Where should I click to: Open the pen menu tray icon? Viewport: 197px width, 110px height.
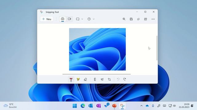159,106
